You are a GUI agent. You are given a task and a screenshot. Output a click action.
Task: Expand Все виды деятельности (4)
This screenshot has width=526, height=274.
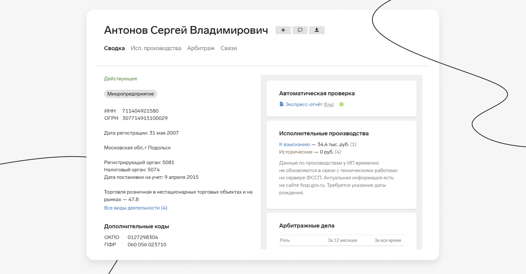[135, 208]
